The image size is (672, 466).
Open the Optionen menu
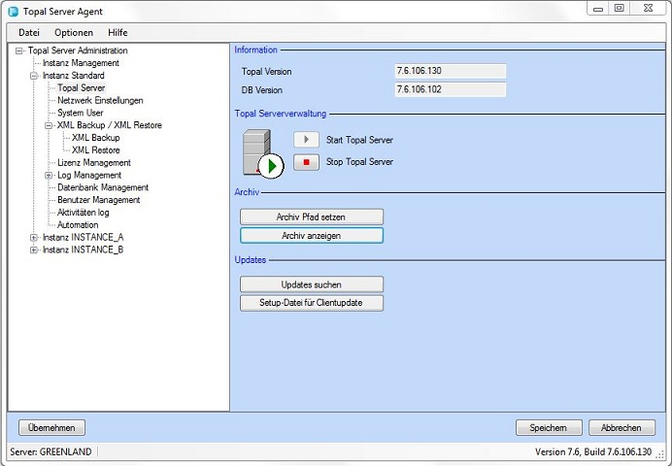click(x=74, y=32)
